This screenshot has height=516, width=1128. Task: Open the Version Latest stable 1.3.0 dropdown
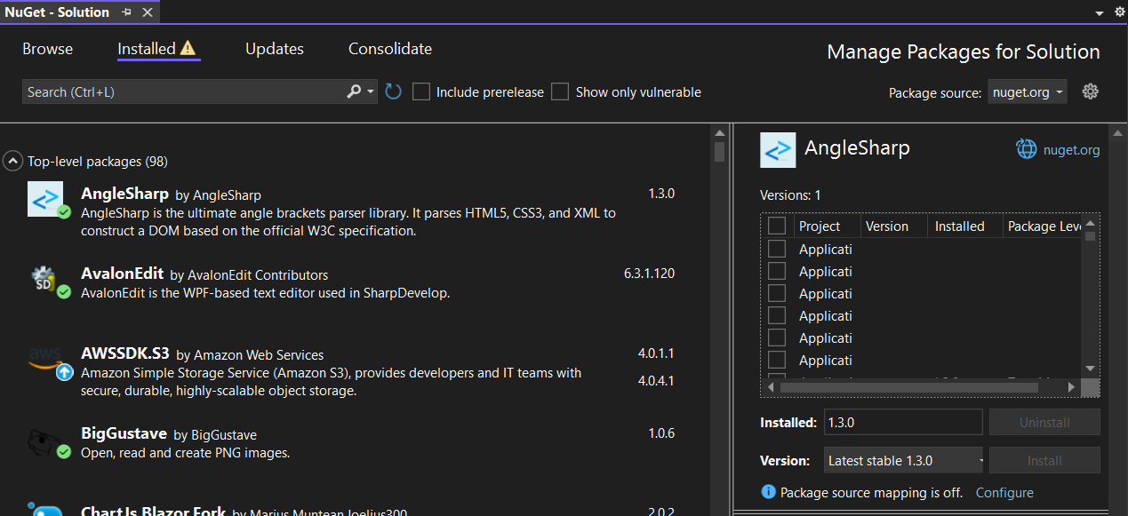[x=904, y=460]
